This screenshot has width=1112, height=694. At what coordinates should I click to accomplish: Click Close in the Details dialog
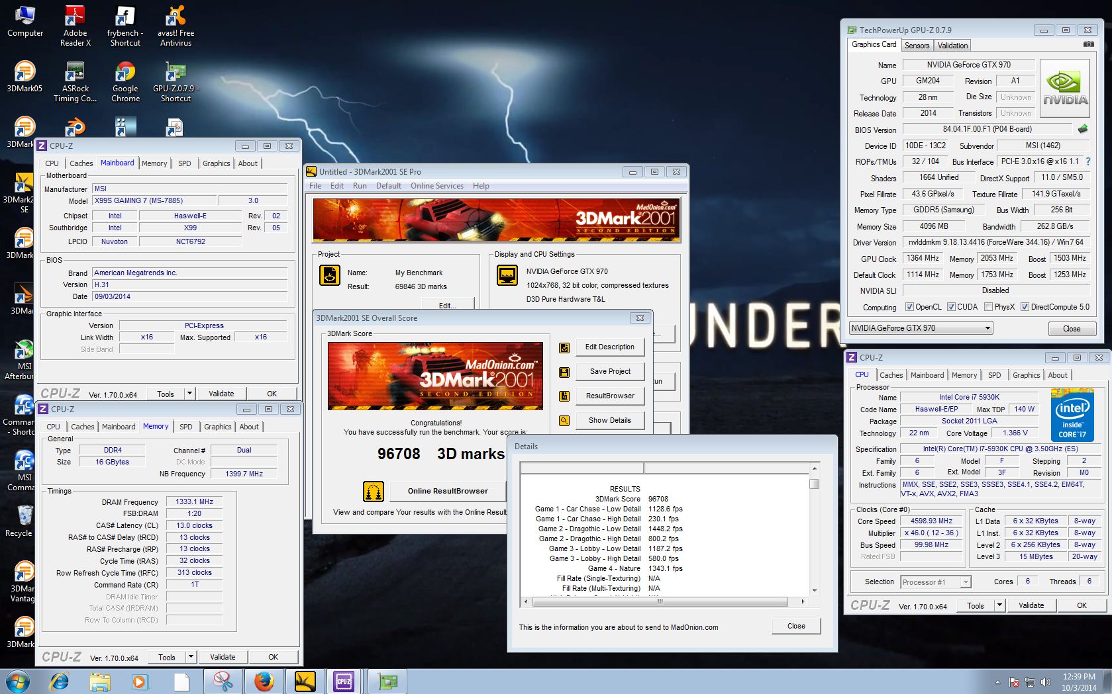[x=796, y=626]
